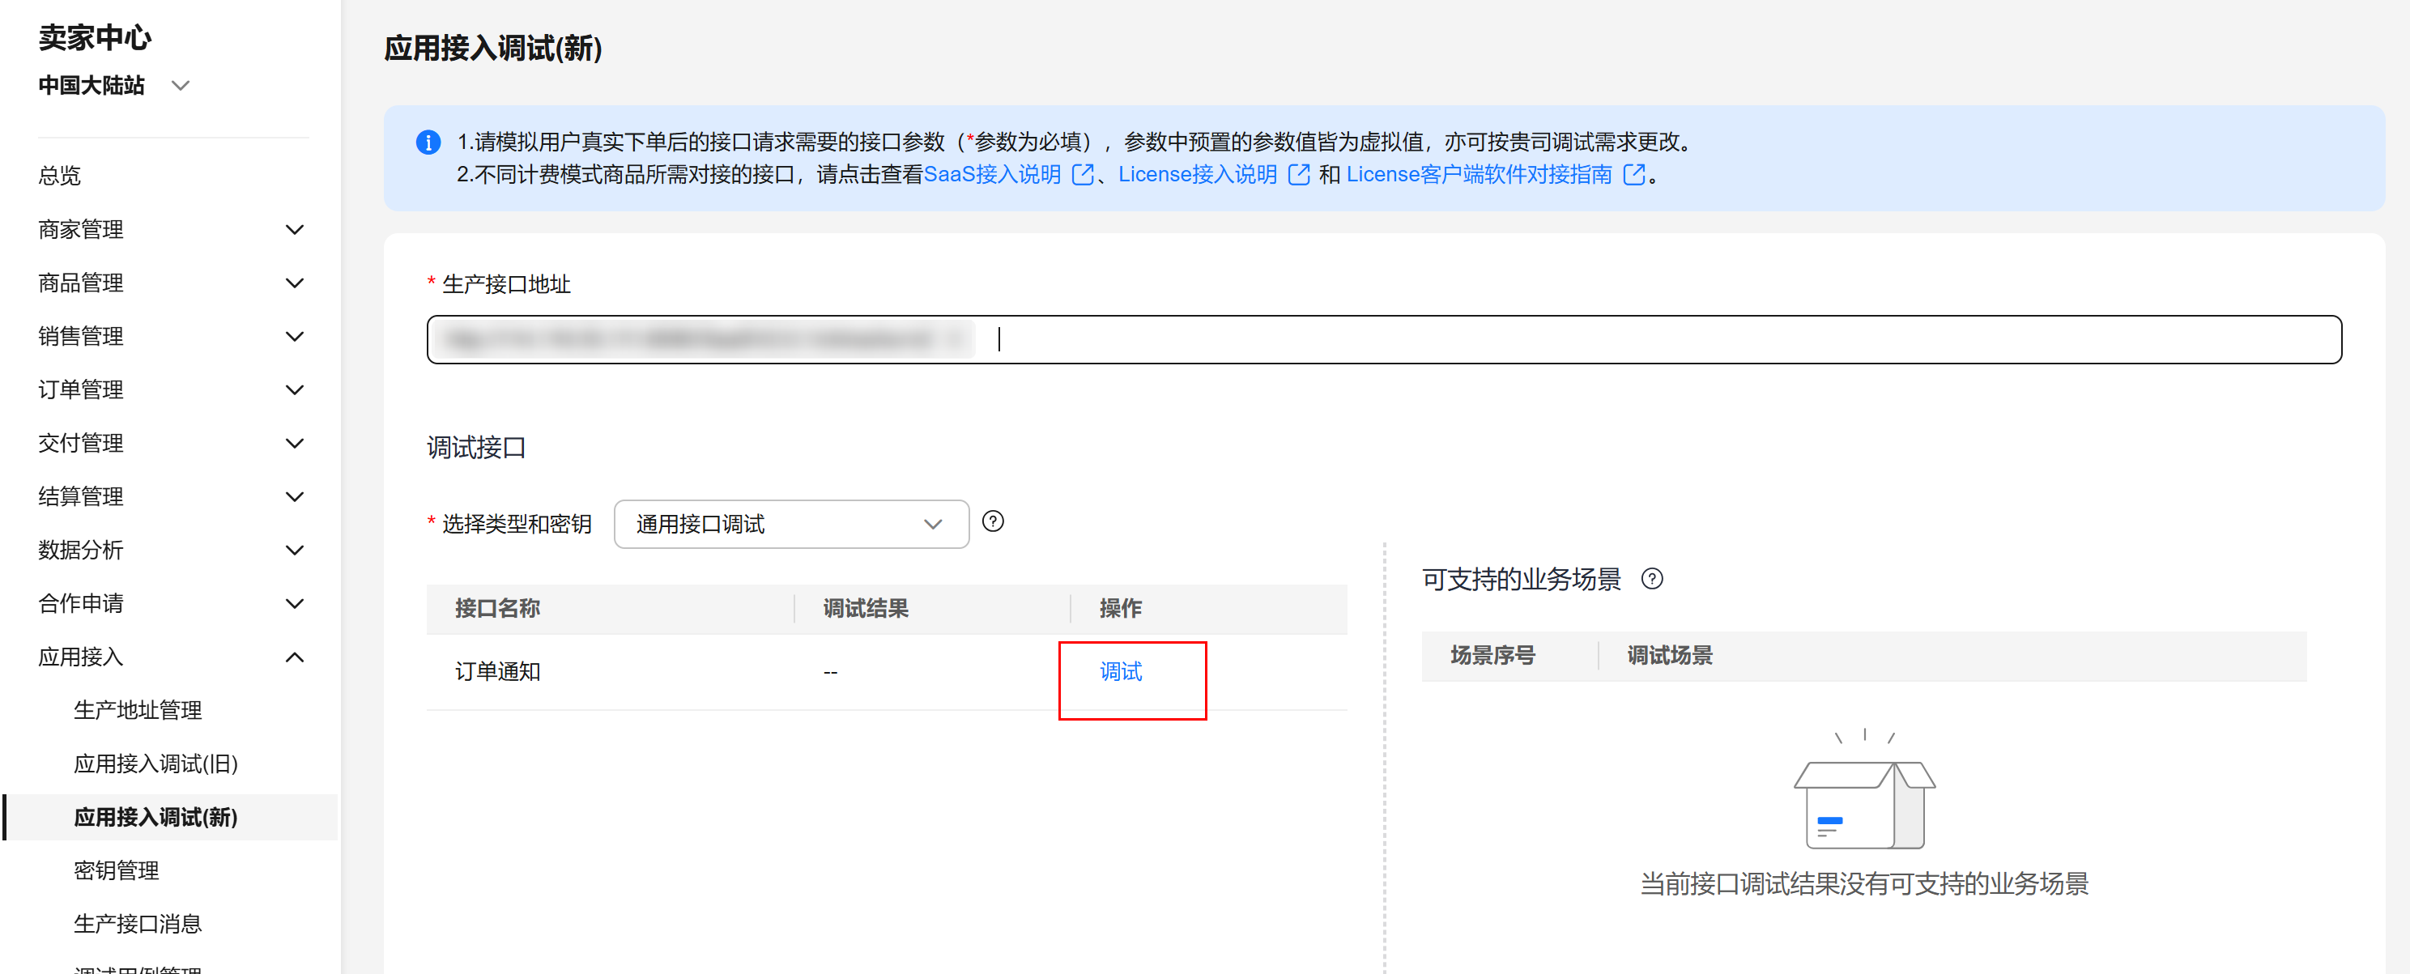Open the 生产接口消息 page

click(x=138, y=925)
